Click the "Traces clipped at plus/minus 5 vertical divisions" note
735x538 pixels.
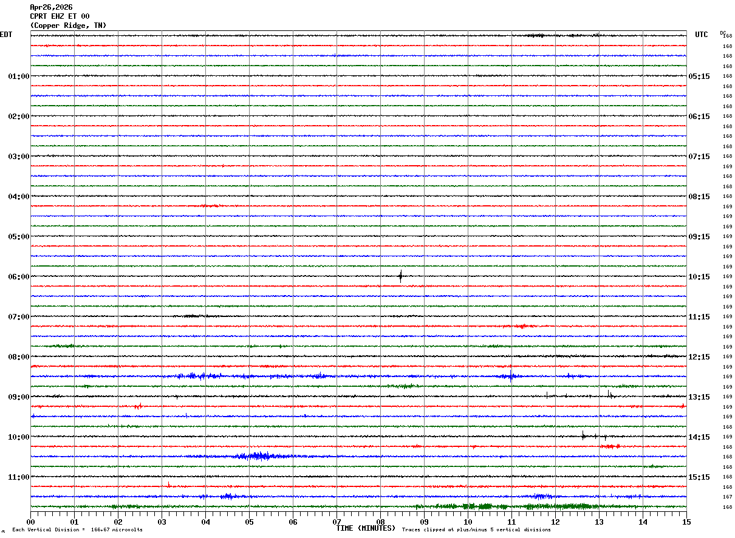[x=476, y=530]
